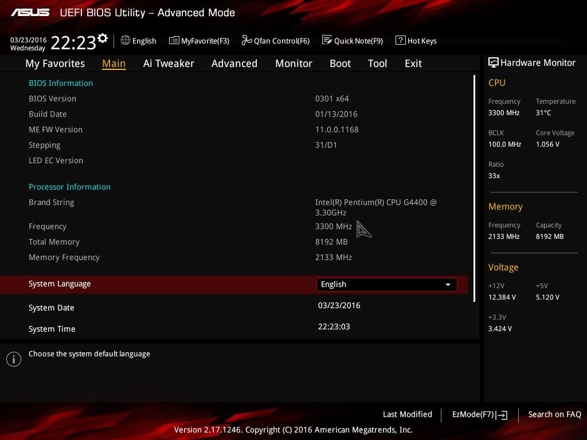Click the Stepping label

pyautogui.click(x=44, y=145)
